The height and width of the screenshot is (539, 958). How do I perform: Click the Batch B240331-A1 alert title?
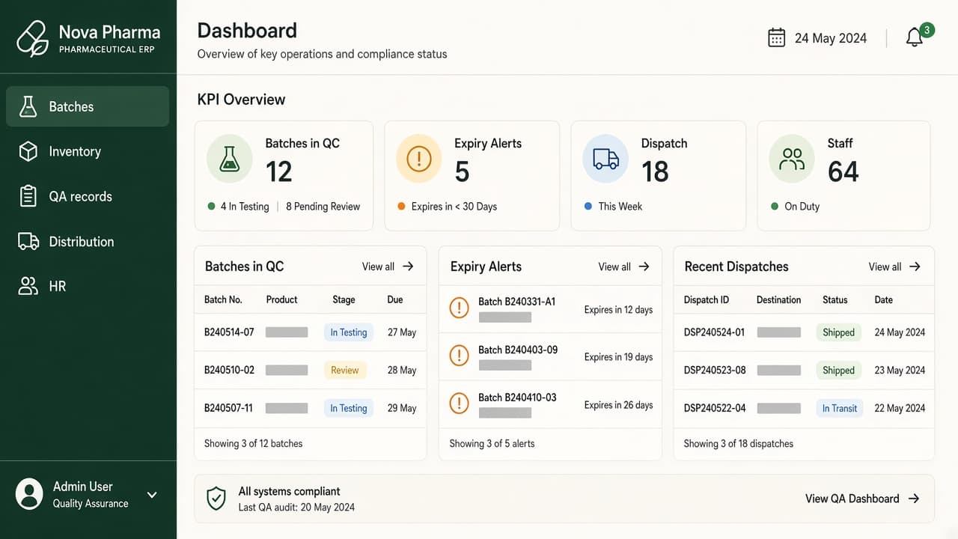pyautogui.click(x=517, y=302)
